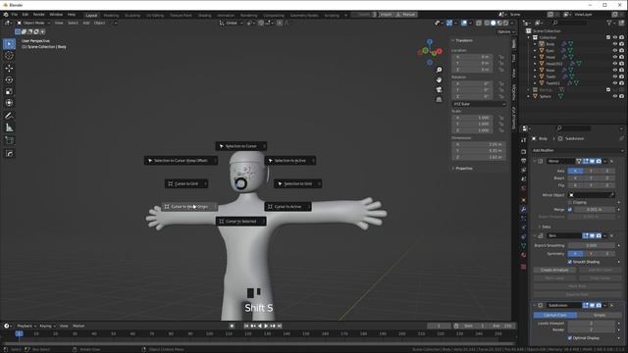Select Simple subdivision type

pyautogui.click(x=600, y=315)
